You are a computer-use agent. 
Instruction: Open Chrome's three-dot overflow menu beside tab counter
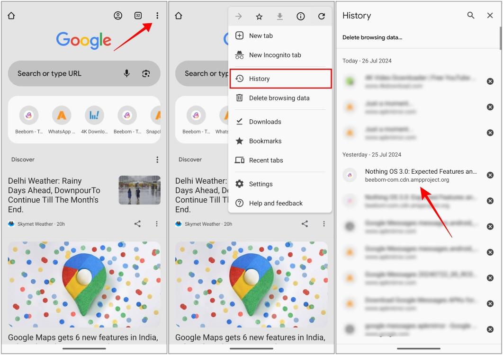pyautogui.click(x=157, y=16)
